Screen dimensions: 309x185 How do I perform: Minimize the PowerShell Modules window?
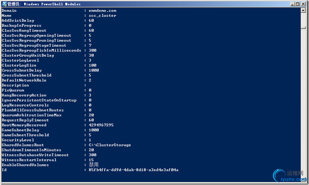[293, 4]
